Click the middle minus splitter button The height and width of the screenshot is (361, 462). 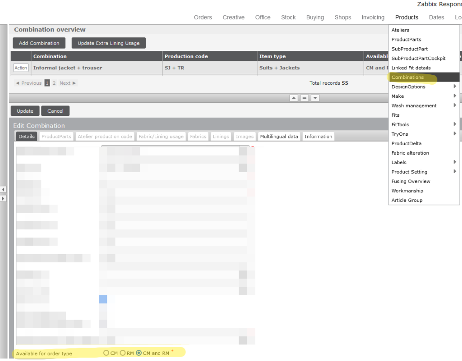tap(305, 98)
